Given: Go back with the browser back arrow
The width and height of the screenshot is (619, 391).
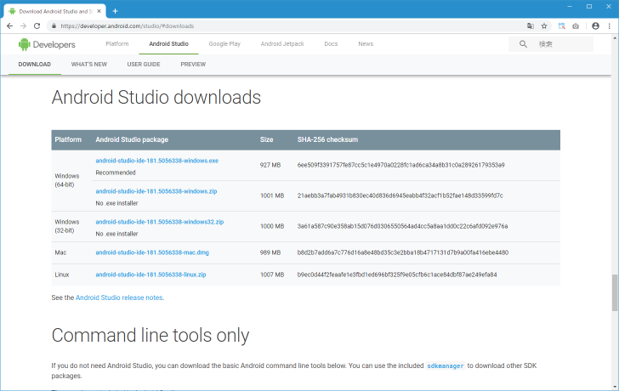Looking at the screenshot, I should coord(10,26).
